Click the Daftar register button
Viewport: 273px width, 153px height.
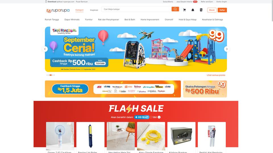222,10
